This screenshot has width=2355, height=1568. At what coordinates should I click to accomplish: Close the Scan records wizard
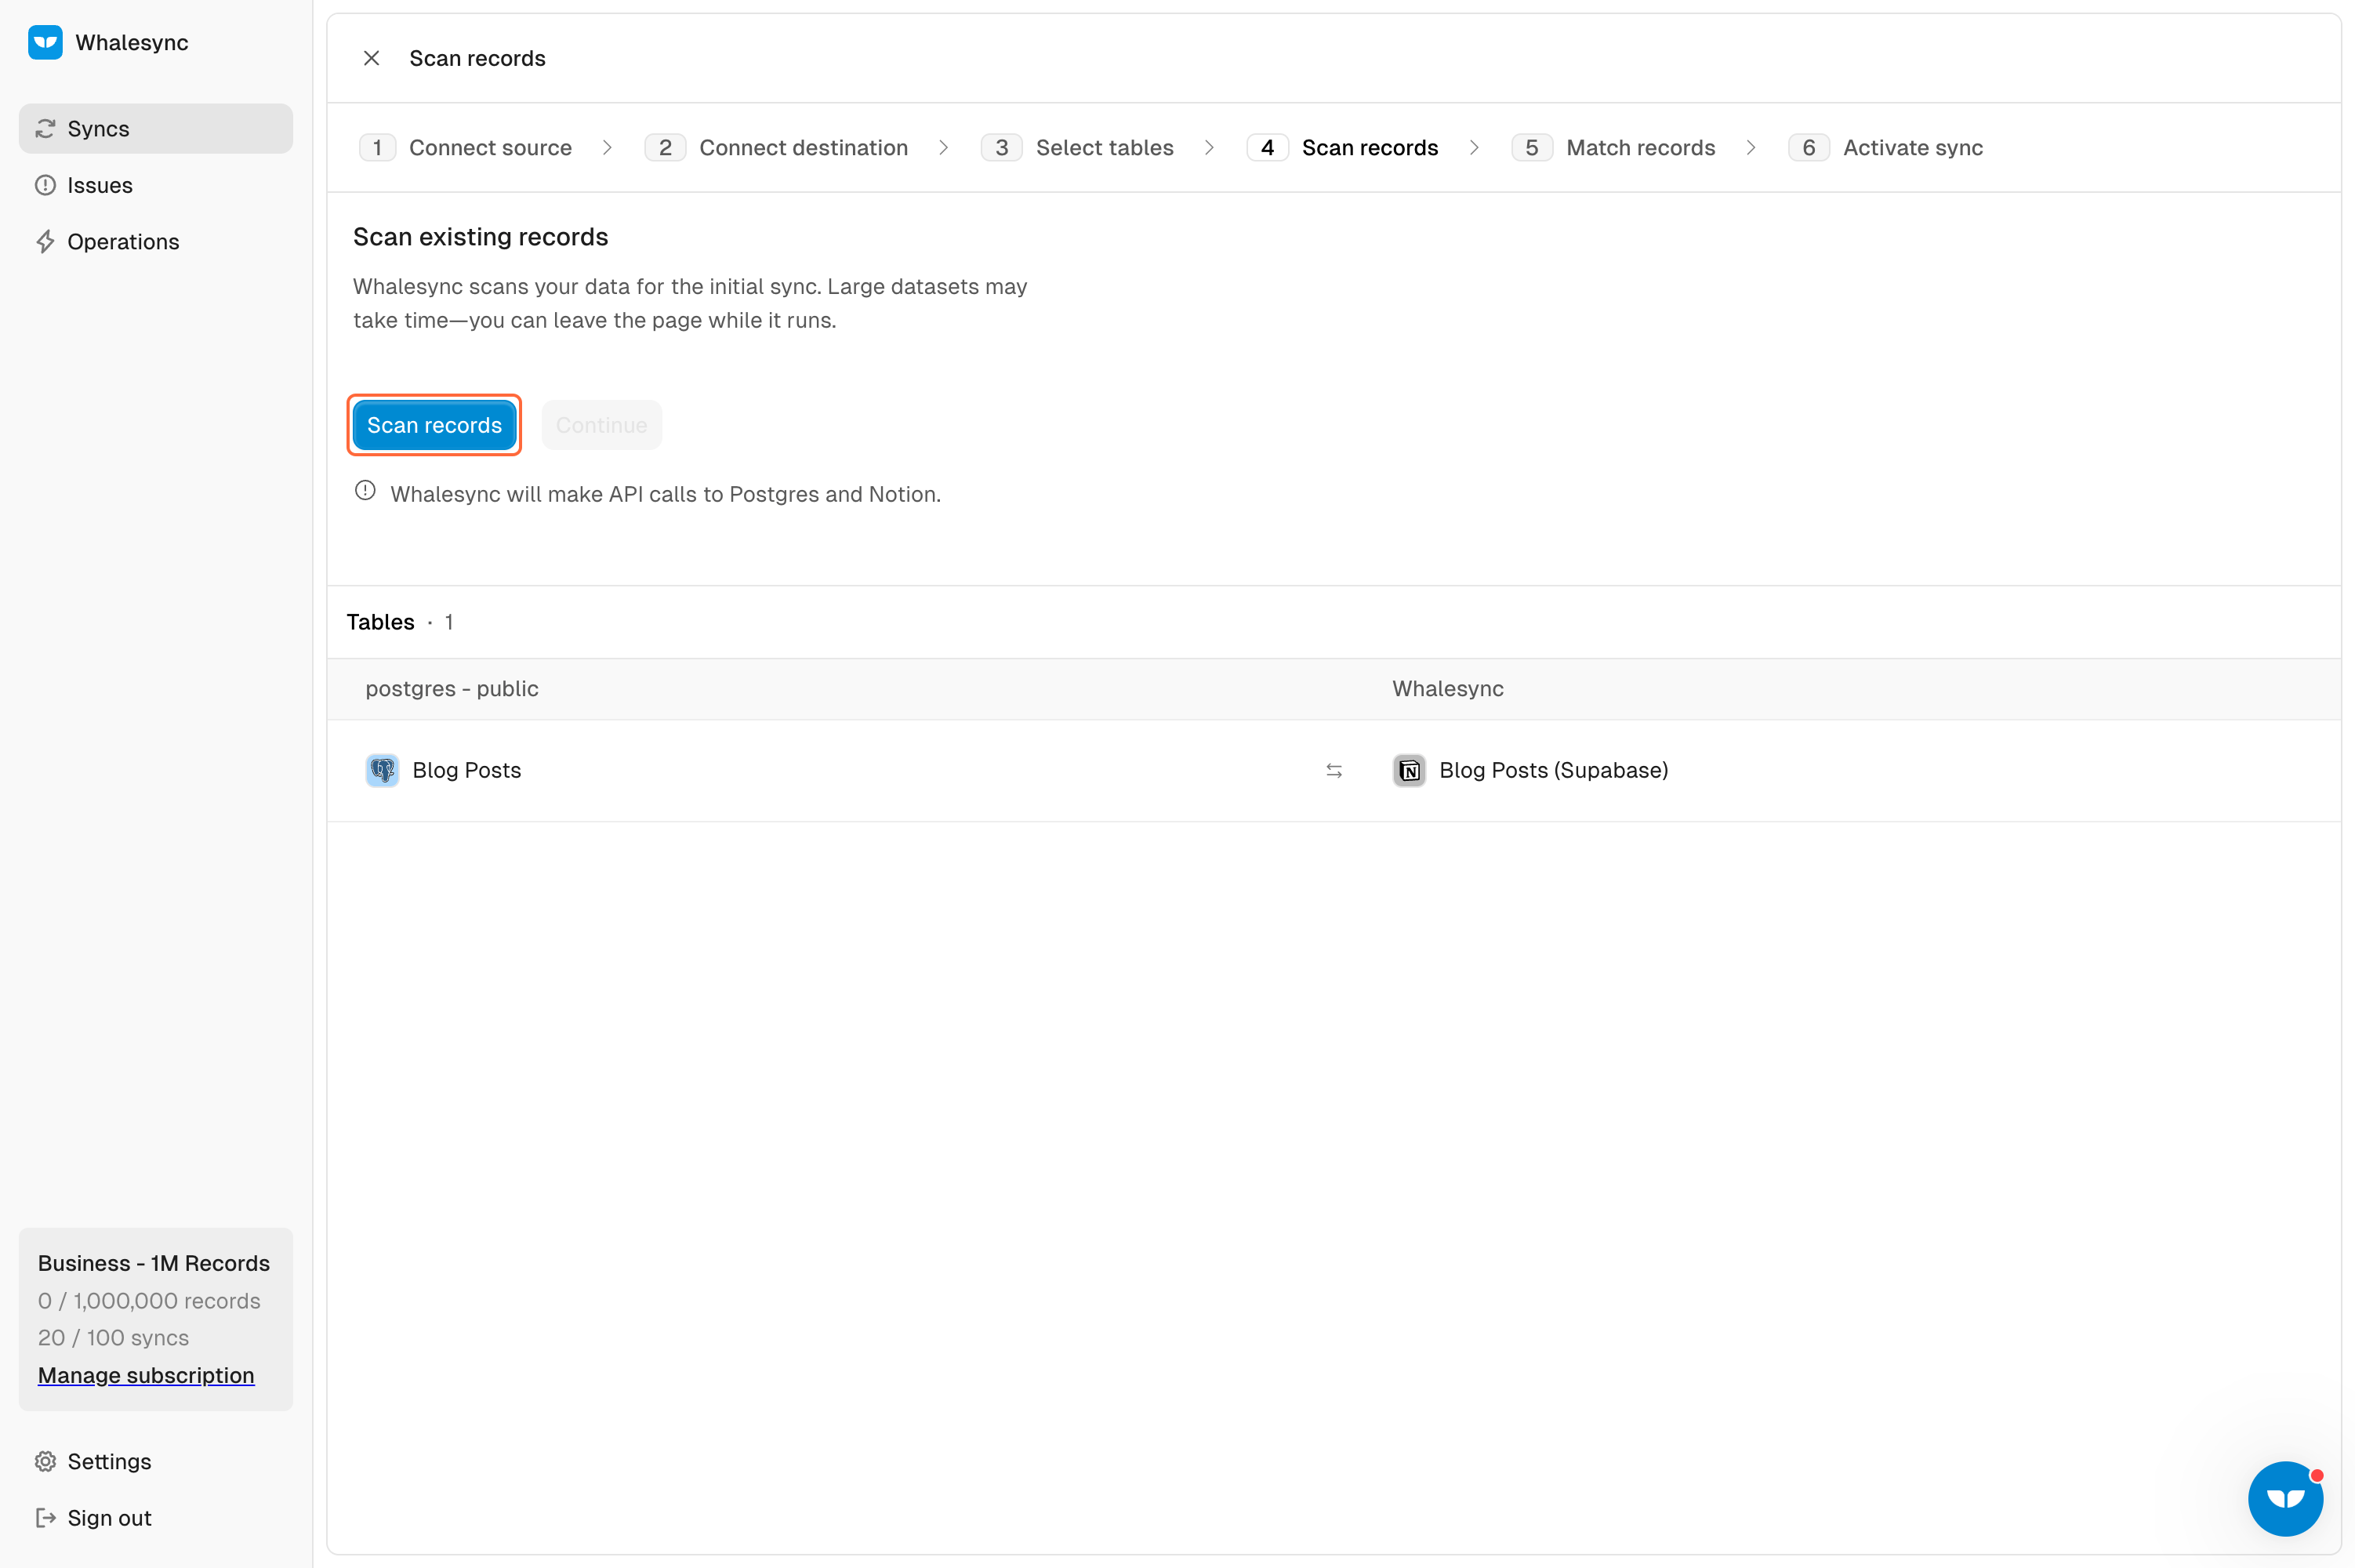[371, 58]
